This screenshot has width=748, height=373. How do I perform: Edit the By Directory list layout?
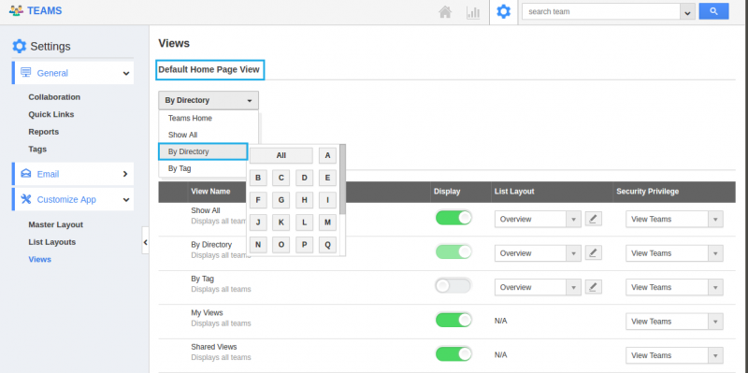tap(593, 252)
